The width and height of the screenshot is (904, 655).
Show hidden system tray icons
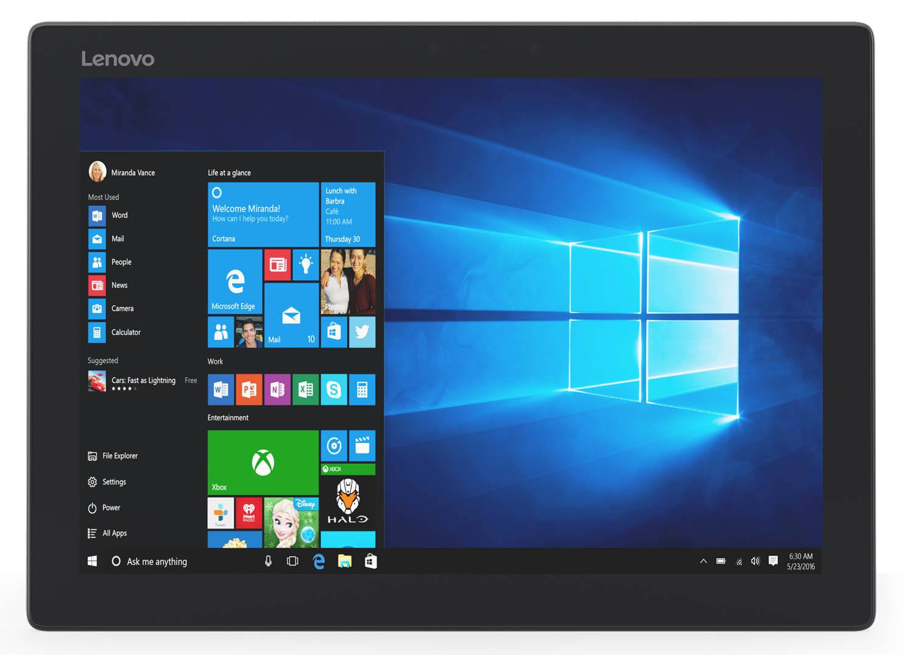[703, 561]
